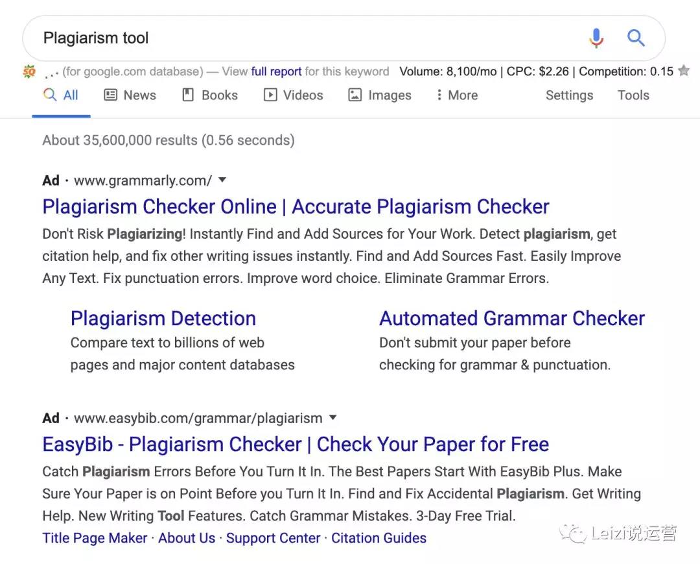The image size is (700, 564).
Task: Click the Citation Guides link
Action: point(379,538)
